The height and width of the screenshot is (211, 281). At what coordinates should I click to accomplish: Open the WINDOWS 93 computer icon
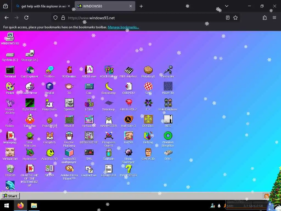[10, 39]
